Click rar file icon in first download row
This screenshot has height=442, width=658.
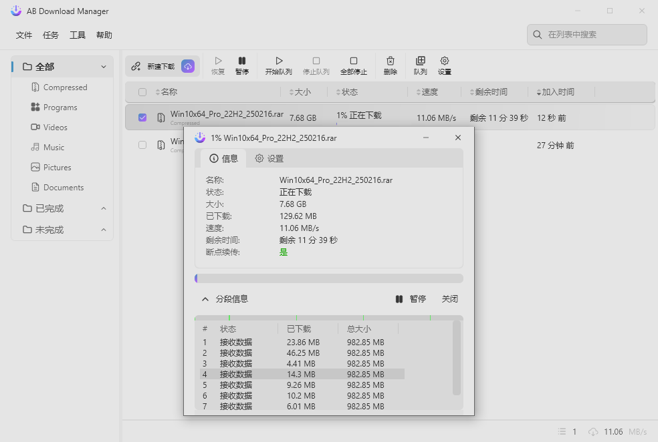click(x=161, y=118)
